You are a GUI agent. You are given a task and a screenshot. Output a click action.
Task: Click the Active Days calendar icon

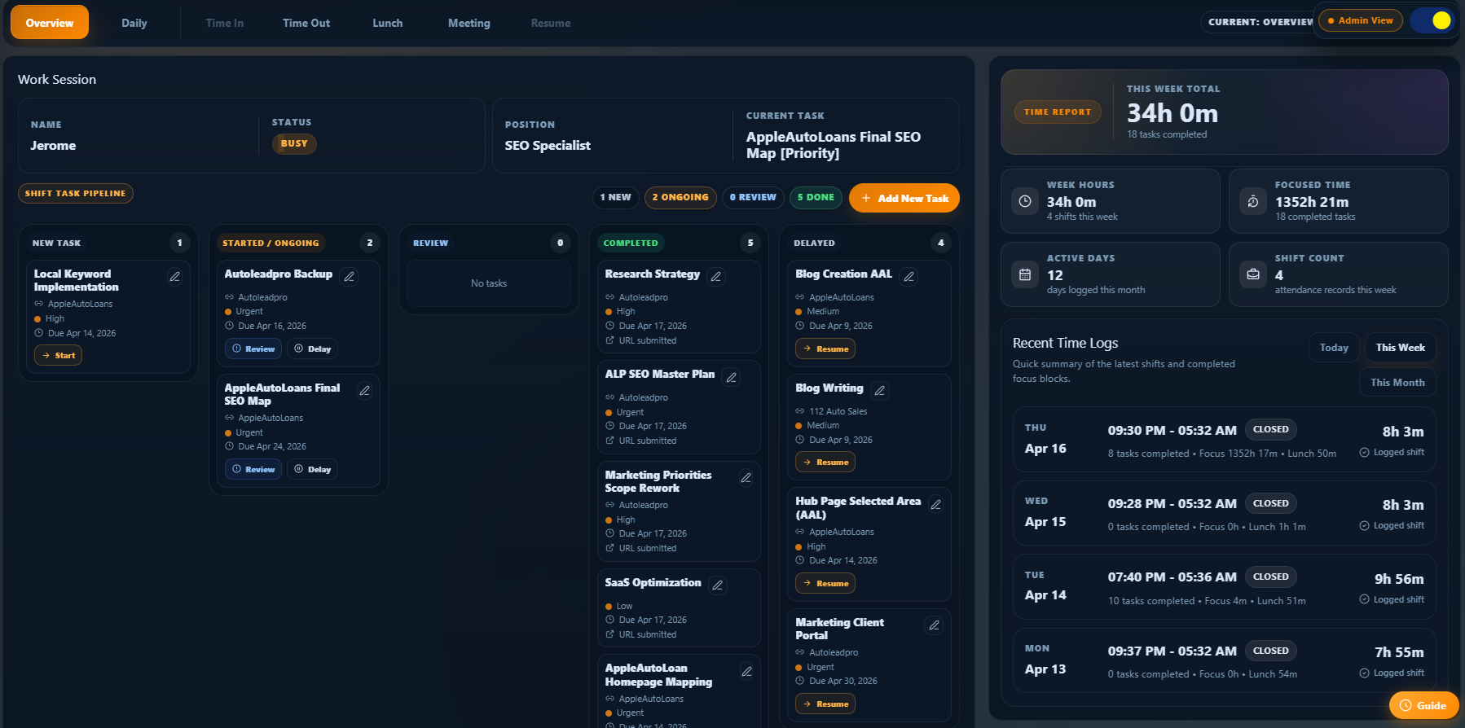[x=1025, y=274]
